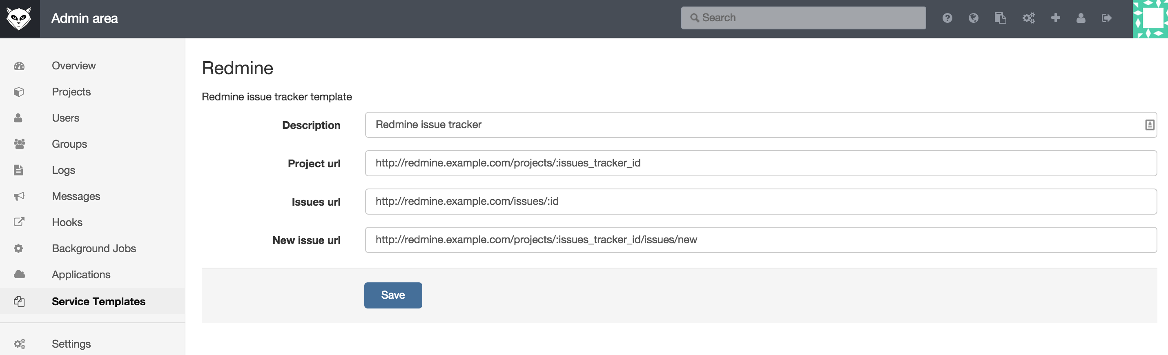Open snippets via the document copy icon
Image resolution: width=1168 pixels, height=355 pixels.
coord(1001,18)
